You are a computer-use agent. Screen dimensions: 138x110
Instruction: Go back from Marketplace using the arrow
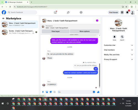(3, 18)
